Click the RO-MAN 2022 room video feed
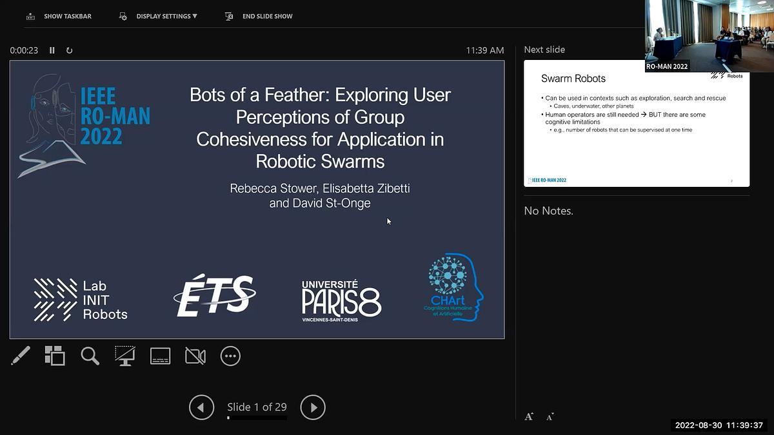The height and width of the screenshot is (435, 774). click(709, 36)
